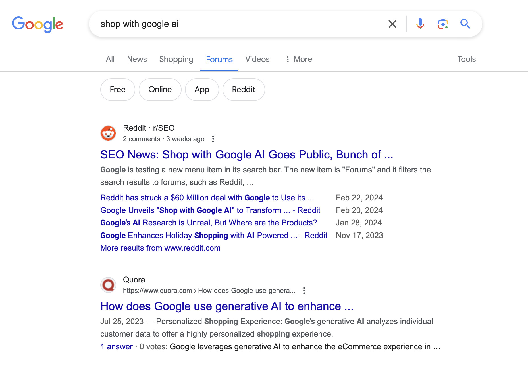The height and width of the screenshot is (368, 528).
Task: Start a voice search with the microphone icon
Action: 420,24
